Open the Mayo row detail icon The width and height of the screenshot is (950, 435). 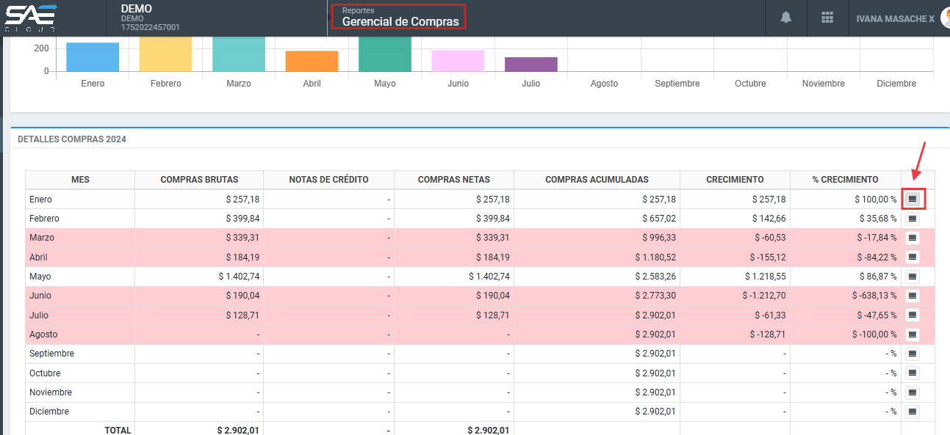(x=913, y=277)
